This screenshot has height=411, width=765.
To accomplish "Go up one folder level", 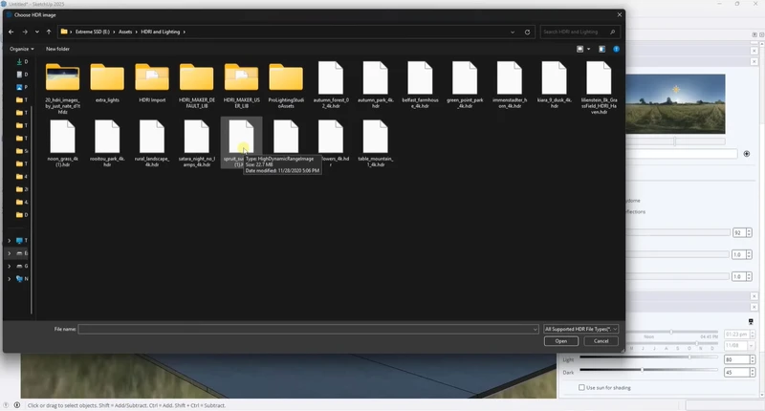I will pyautogui.click(x=48, y=32).
